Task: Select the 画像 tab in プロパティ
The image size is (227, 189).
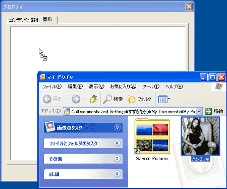Action: pos(49,20)
